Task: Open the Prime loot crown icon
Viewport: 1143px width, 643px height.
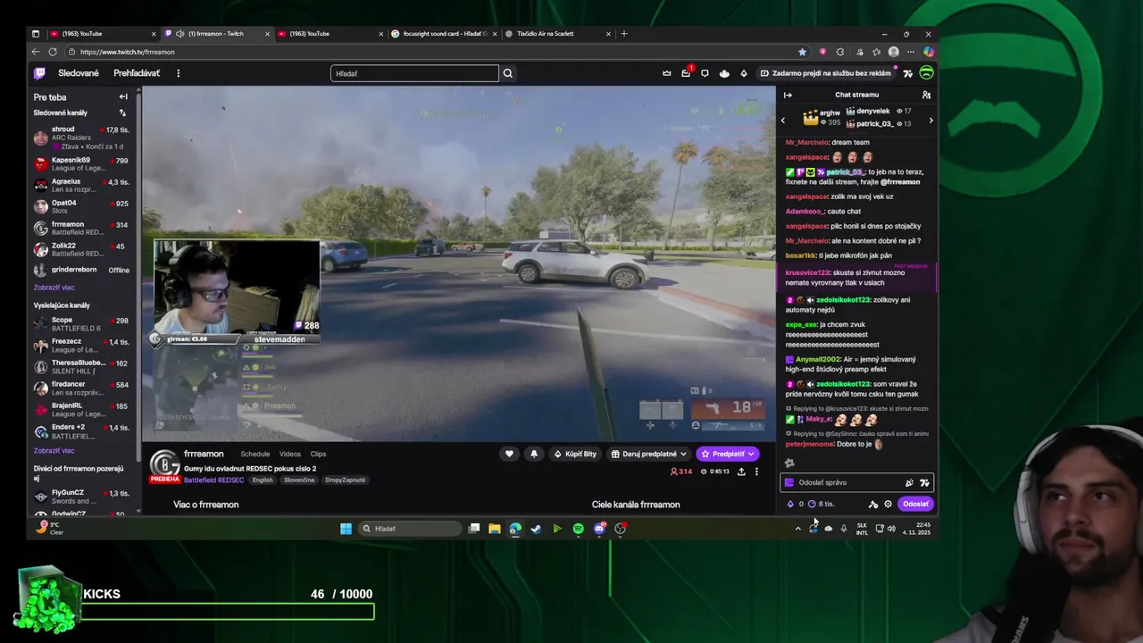Action: [x=666, y=73]
